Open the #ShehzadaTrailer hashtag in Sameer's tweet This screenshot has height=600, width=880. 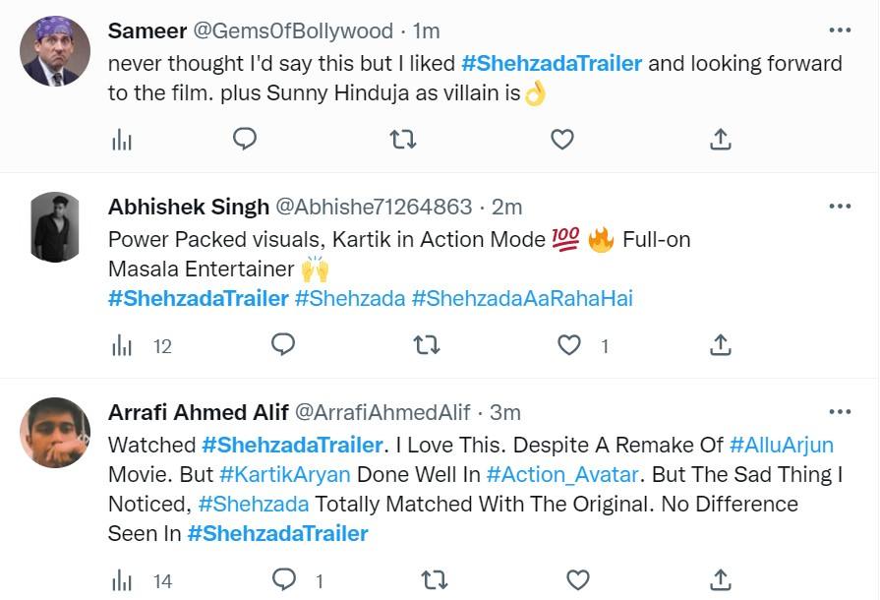[x=551, y=62]
